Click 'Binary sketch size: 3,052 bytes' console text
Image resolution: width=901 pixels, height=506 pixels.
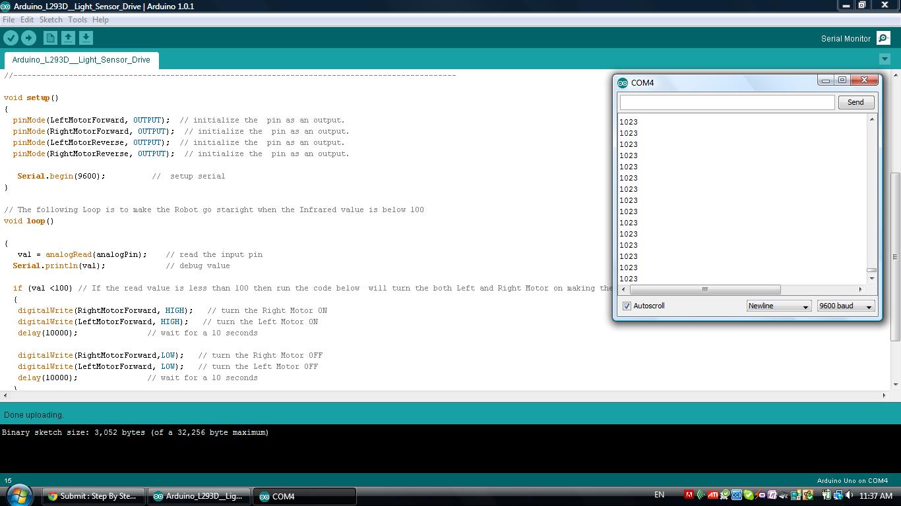[75, 433]
